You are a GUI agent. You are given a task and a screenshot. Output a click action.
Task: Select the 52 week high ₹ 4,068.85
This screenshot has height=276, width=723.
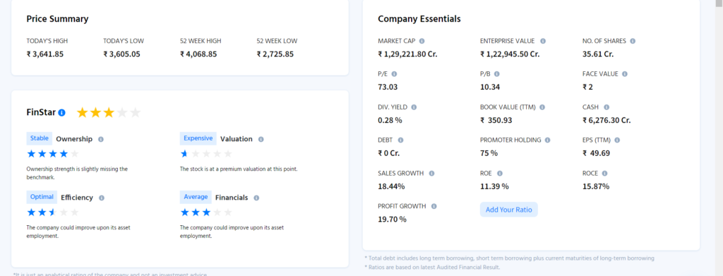(198, 54)
